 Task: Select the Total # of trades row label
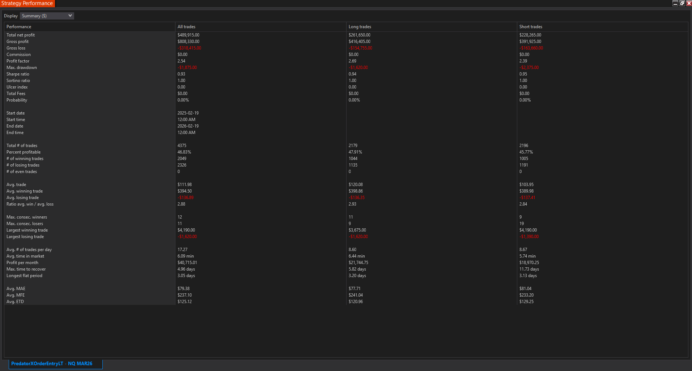coord(22,146)
